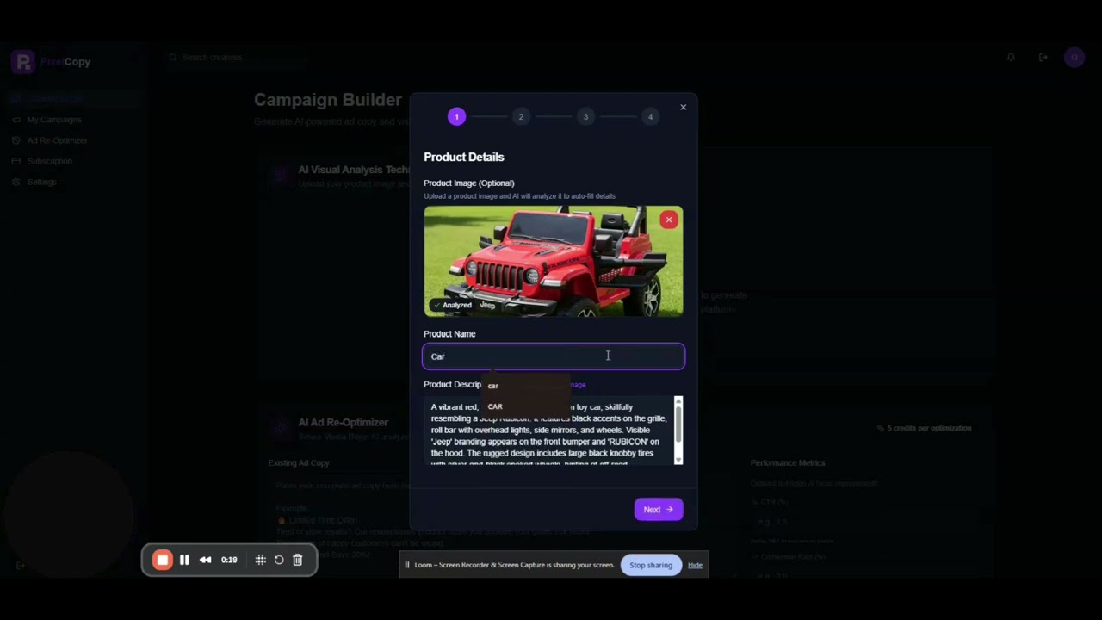The height and width of the screenshot is (620, 1102).
Task: Click the Stop sharing button
Action: (x=651, y=565)
